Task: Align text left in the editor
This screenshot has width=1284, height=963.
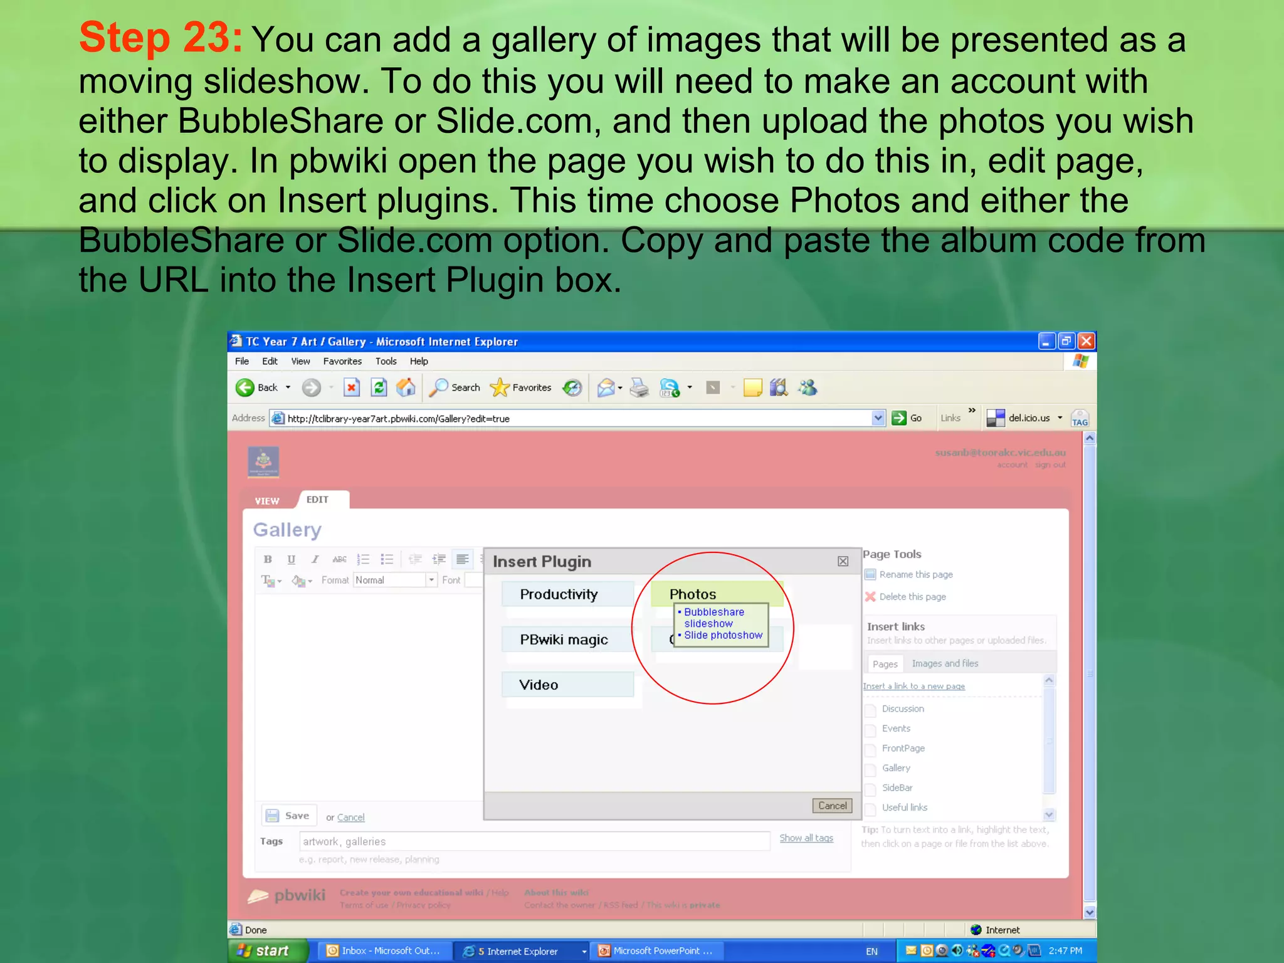Action: (463, 559)
